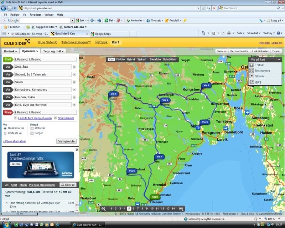The height and width of the screenshot is (228, 285).
Task: Switch map view to Flyfoto
Action: (x=120, y=59)
